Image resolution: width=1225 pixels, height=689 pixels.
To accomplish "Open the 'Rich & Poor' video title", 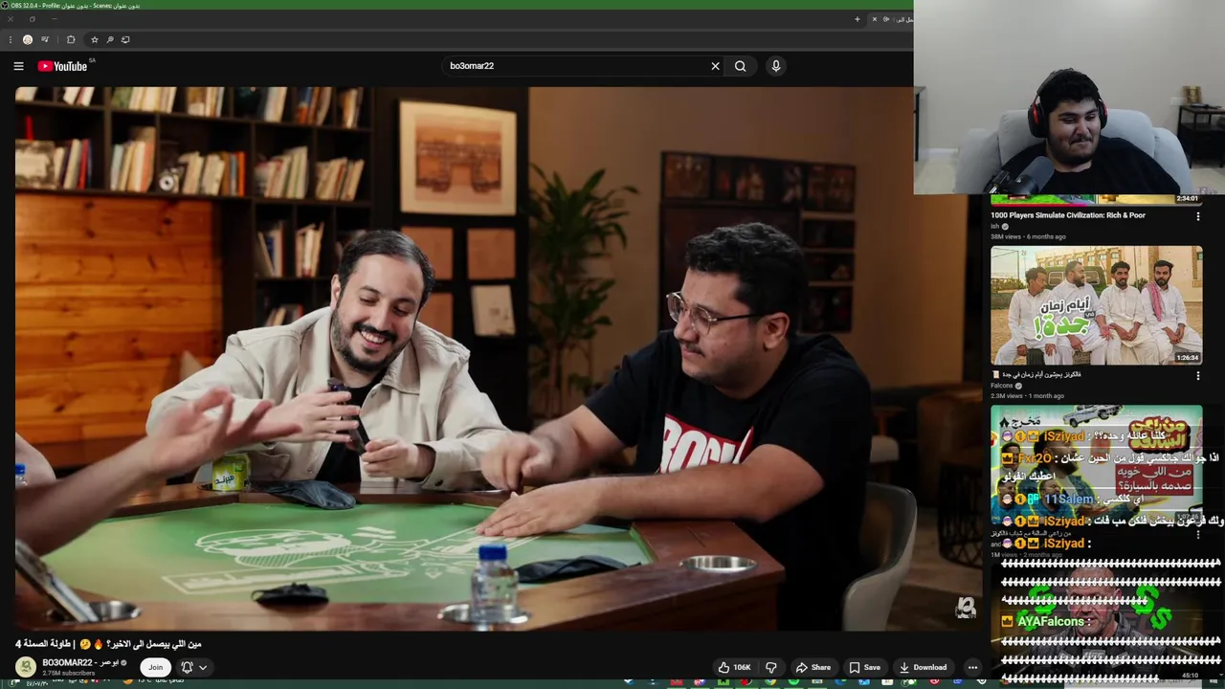I will pyautogui.click(x=1068, y=215).
